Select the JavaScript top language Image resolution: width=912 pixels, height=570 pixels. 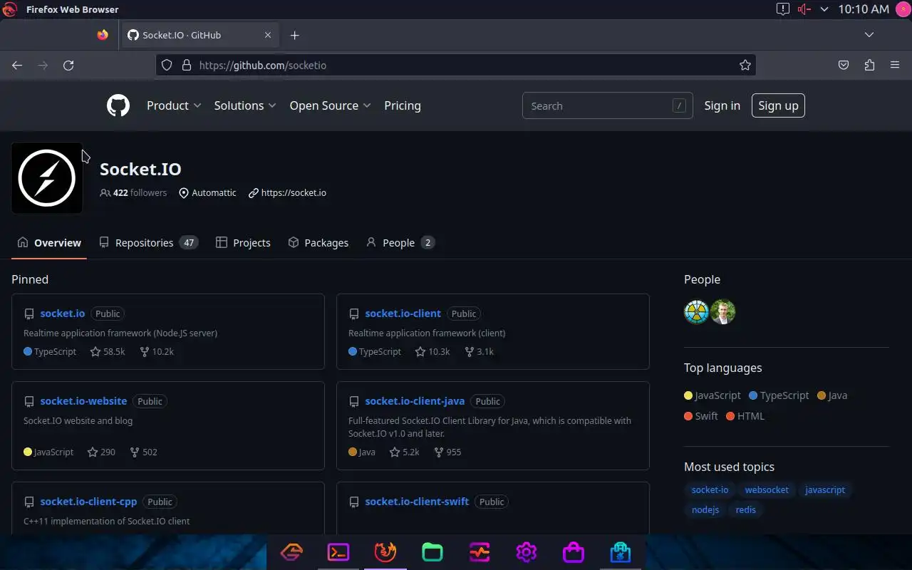712,395
